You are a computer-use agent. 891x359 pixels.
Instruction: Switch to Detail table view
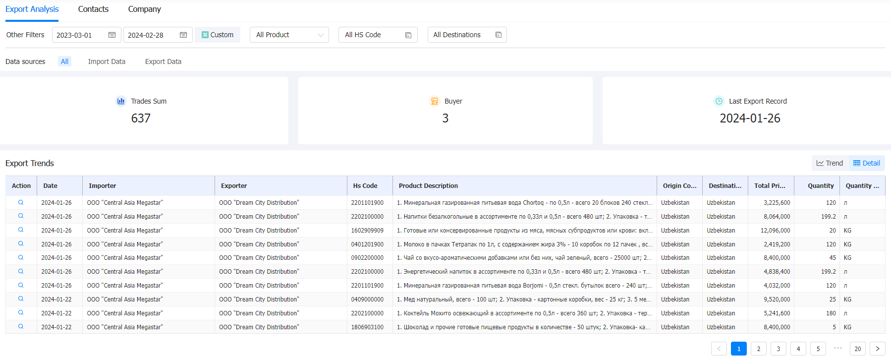coord(867,163)
